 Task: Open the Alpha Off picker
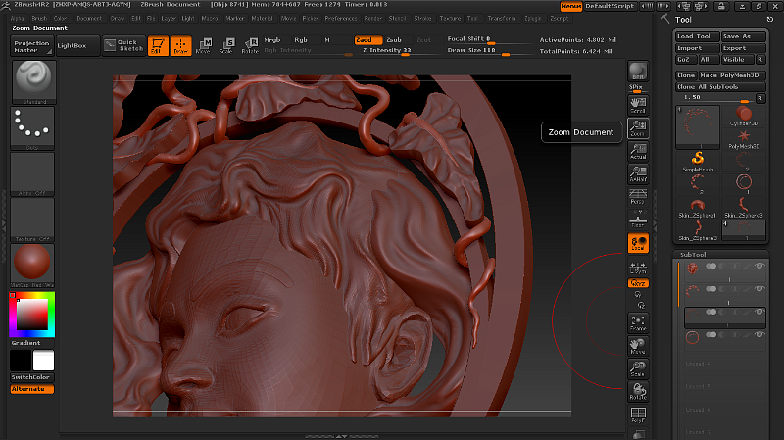coord(32,174)
